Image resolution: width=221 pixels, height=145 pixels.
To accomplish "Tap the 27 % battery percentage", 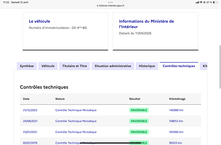I will tap(209, 2).
